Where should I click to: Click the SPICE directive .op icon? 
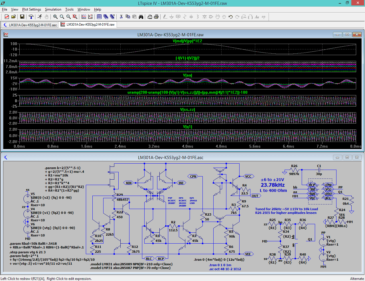[263, 17]
